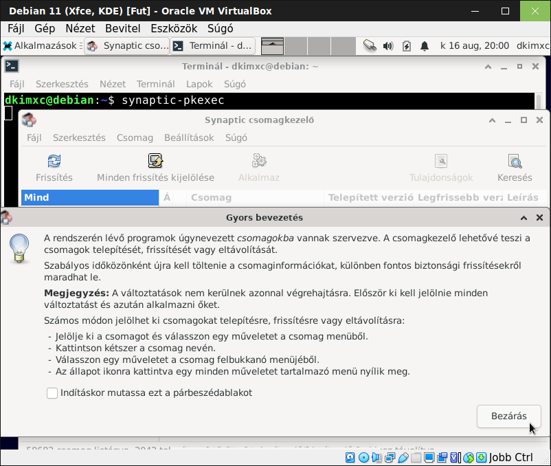Shade the Terminal window using its up-arrow button
551x466 pixels.
click(x=488, y=67)
